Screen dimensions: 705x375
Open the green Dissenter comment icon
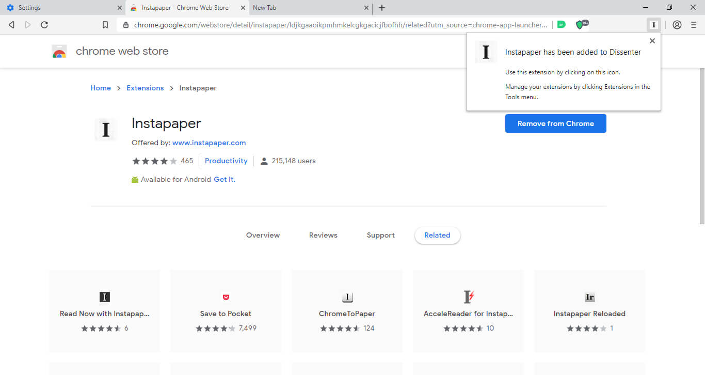tap(562, 25)
